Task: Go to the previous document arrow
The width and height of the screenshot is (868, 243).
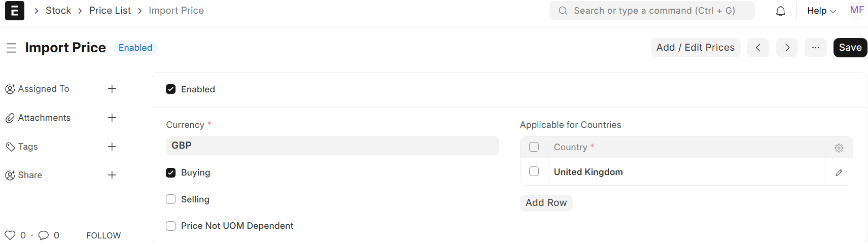Action: [x=758, y=48]
